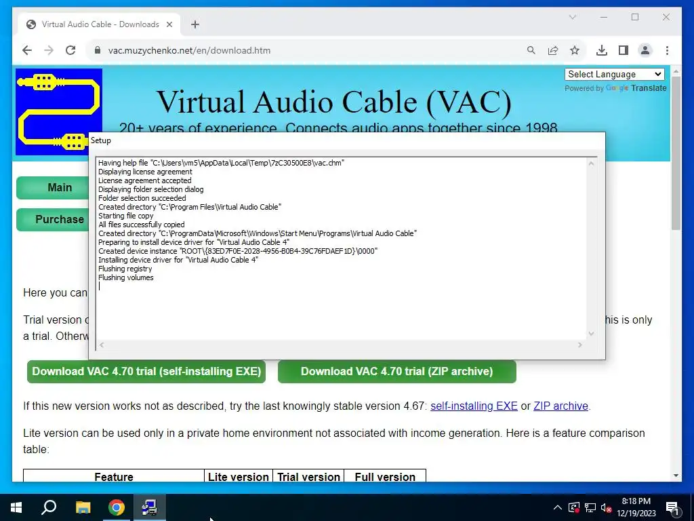Image resolution: width=694 pixels, height=521 pixels.
Task: Open the Chrome downloads tray icon
Action: coord(602,50)
